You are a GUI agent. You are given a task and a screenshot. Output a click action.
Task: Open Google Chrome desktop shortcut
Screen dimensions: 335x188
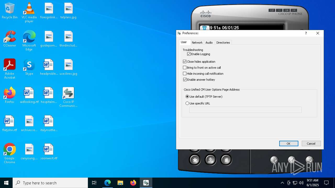click(10, 154)
